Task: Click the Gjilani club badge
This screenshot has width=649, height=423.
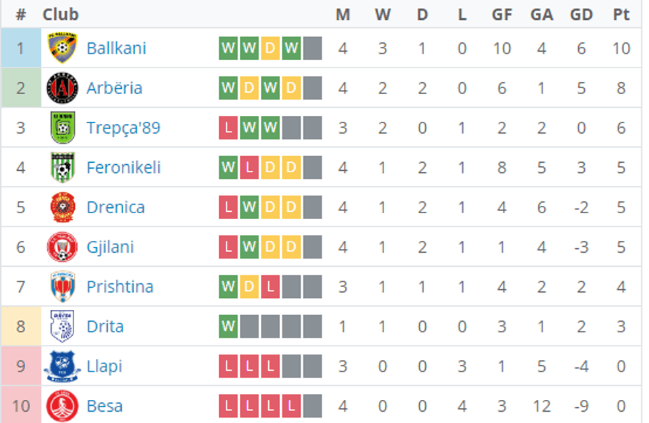Action: pos(62,247)
